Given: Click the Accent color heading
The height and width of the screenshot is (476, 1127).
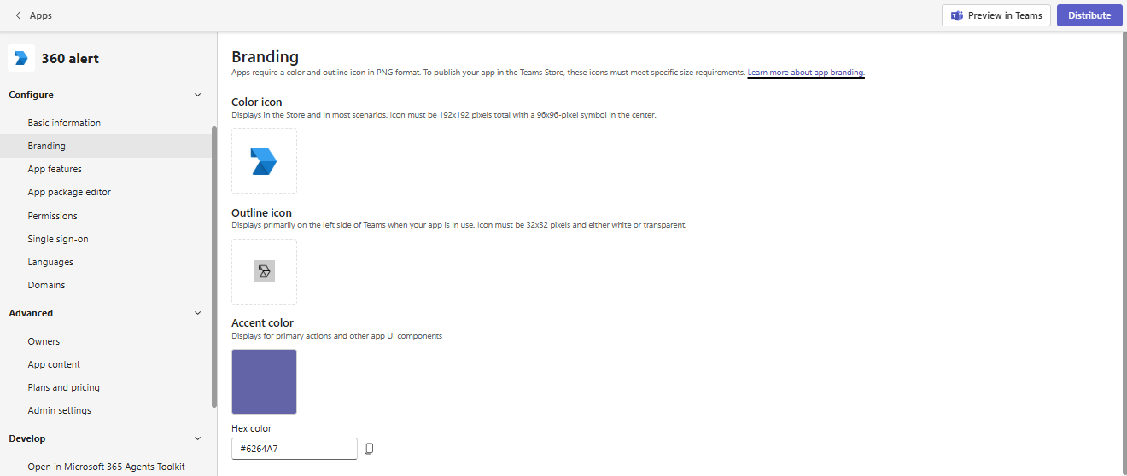Looking at the screenshot, I should (x=263, y=322).
